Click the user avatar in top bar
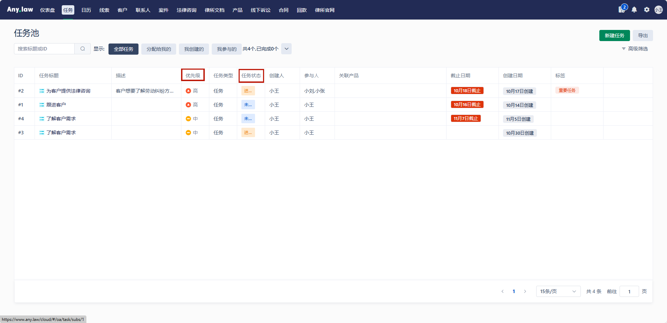Image resolution: width=667 pixels, height=323 pixels. [x=659, y=10]
